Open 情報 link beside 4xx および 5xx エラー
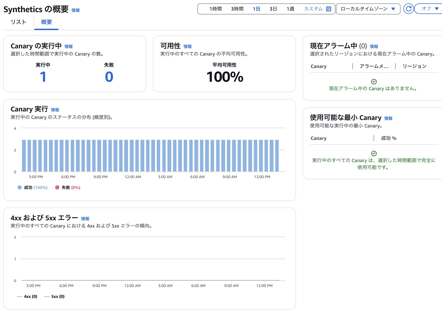 click(85, 219)
